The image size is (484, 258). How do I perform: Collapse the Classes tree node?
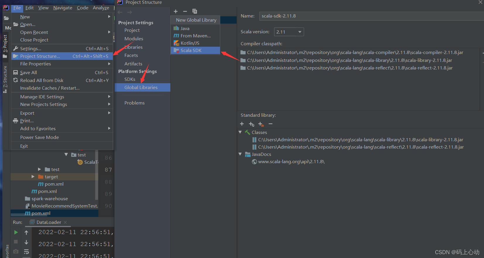[240, 132]
